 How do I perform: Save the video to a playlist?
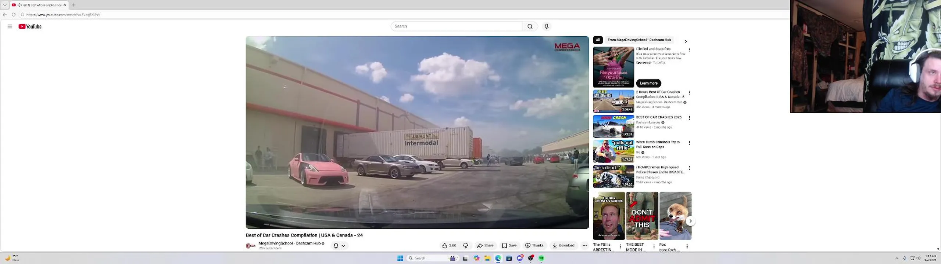point(509,246)
